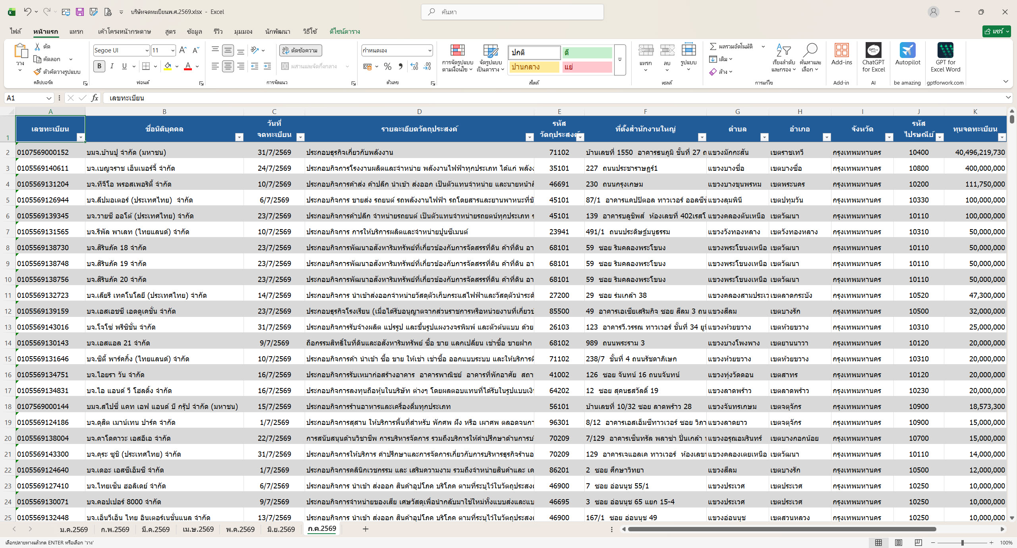Click the ล้าง (Clear) button
This screenshot has height=548, width=1017.
click(x=721, y=72)
